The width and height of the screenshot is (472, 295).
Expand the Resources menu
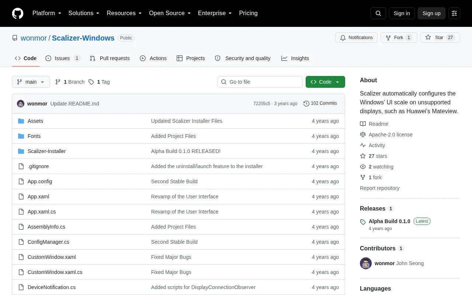pyautogui.click(x=124, y=13)
